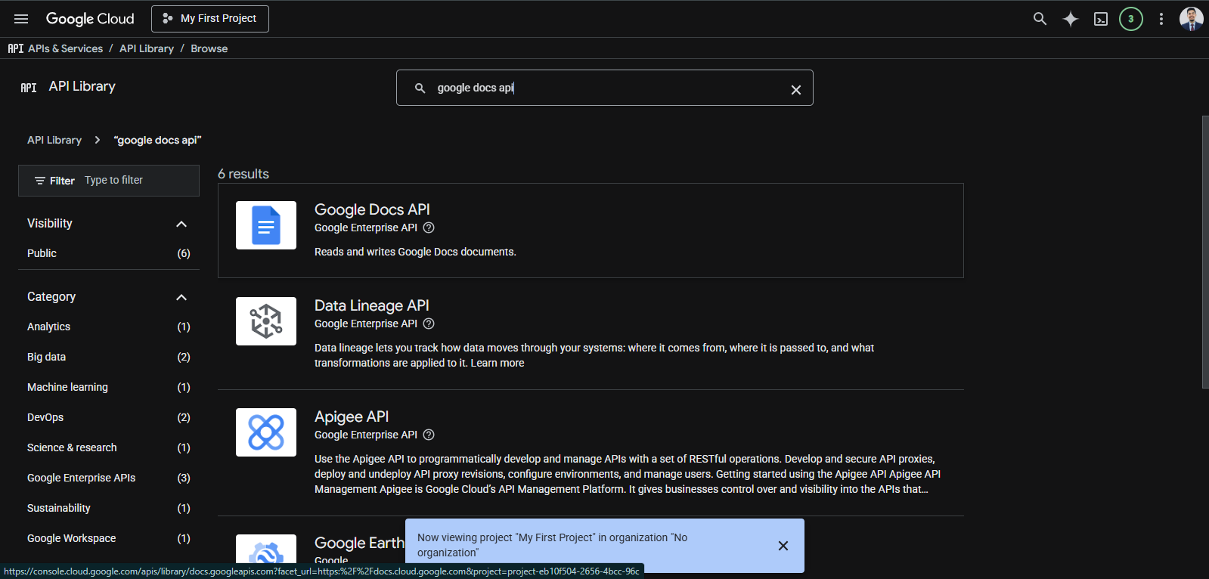Filter by Google Workspace category
Screen dimensions: 1209x579
tap(109, 538)
